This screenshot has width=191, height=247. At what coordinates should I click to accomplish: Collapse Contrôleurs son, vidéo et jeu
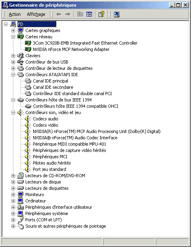tap(13, 112)
